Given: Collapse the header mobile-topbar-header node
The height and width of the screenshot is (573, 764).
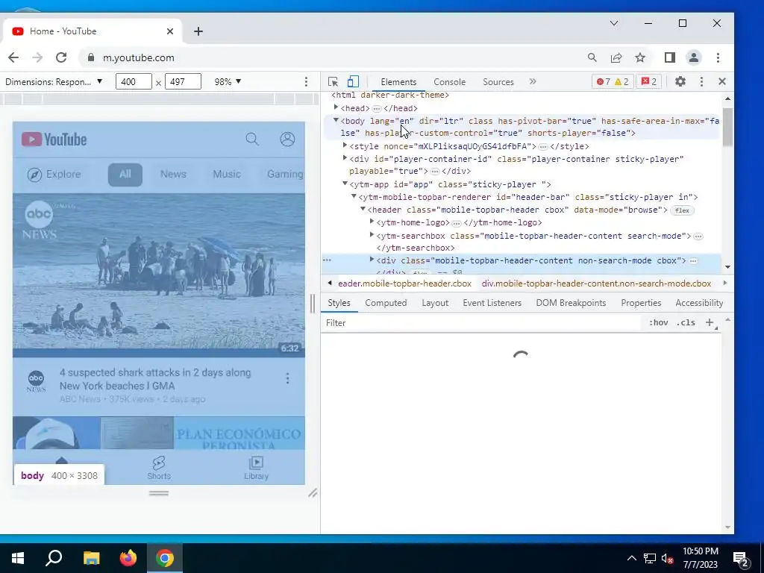Looking at the screenshot, I should point(363,209).
